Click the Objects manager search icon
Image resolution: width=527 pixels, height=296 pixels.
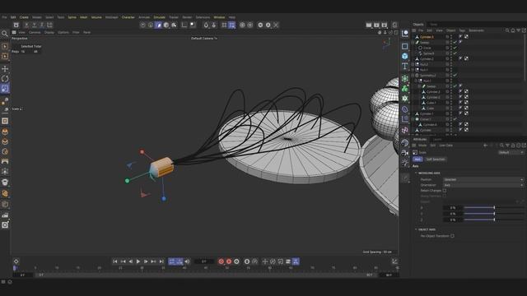point(507,30)
